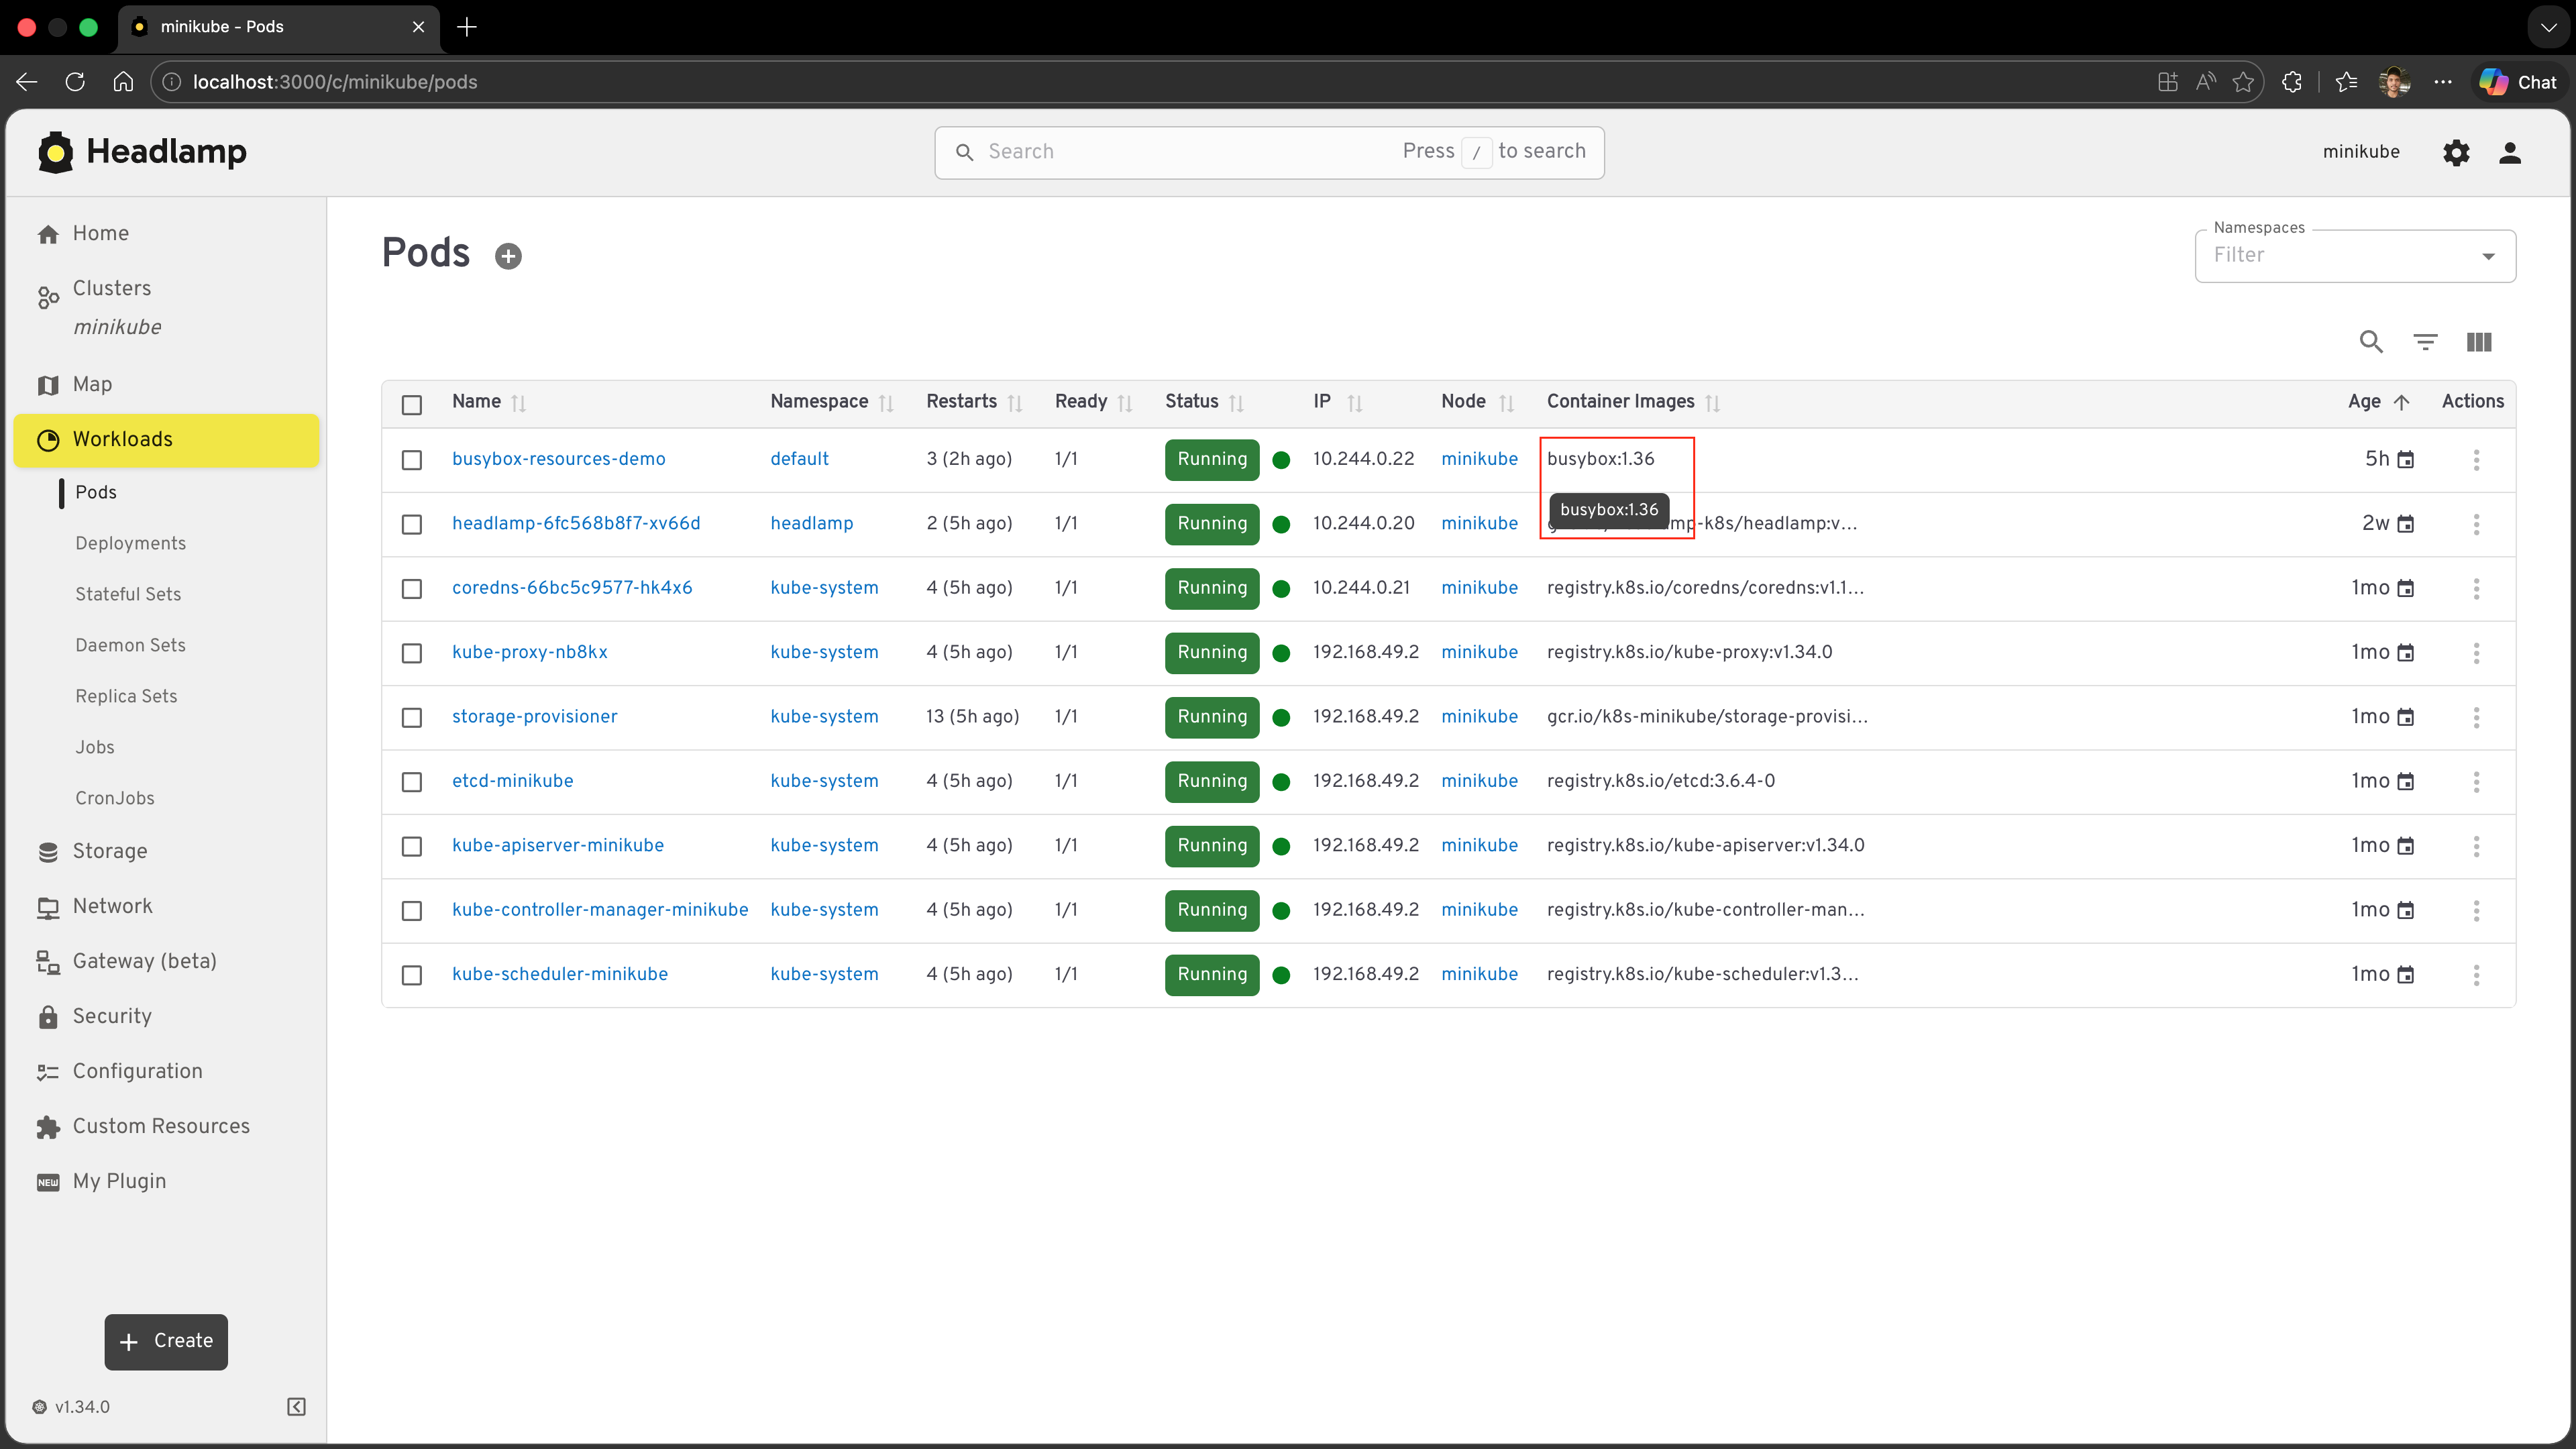Click the user account icon

2510,152
